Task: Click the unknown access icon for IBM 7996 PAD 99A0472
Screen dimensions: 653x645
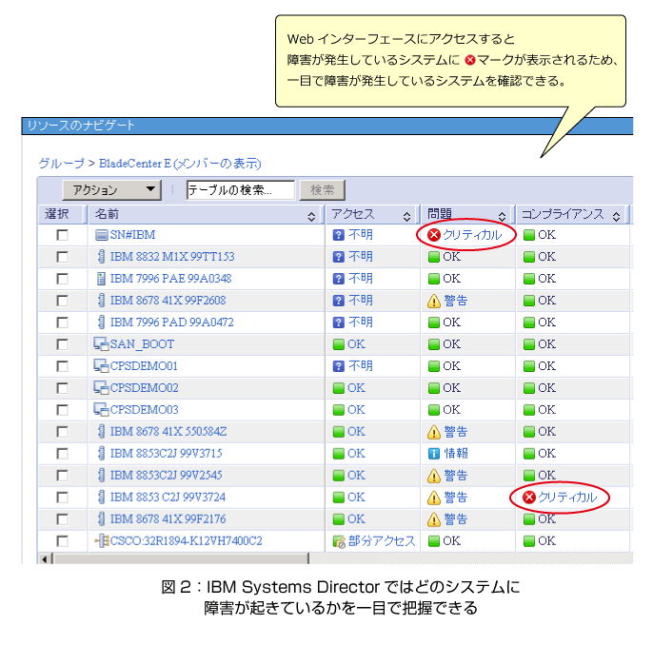Action: [339, 322]
